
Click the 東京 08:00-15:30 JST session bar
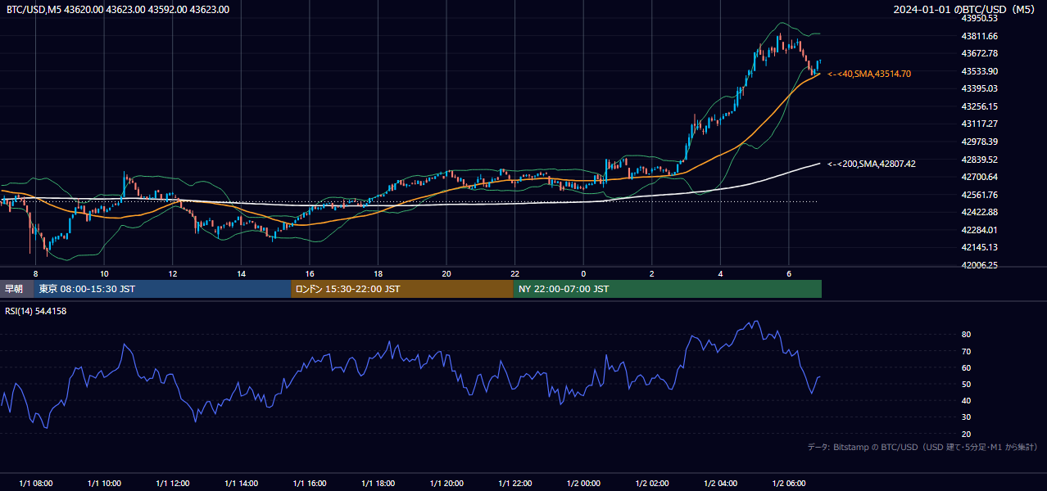pyautogui.click(x=162, y=289)
